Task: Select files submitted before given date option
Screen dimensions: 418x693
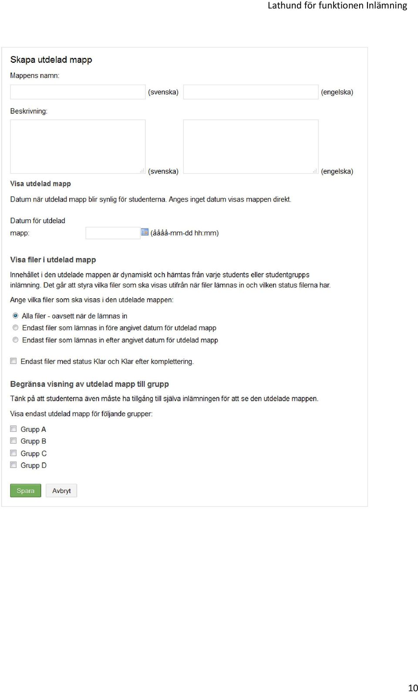Action: [x=15, y=328]
